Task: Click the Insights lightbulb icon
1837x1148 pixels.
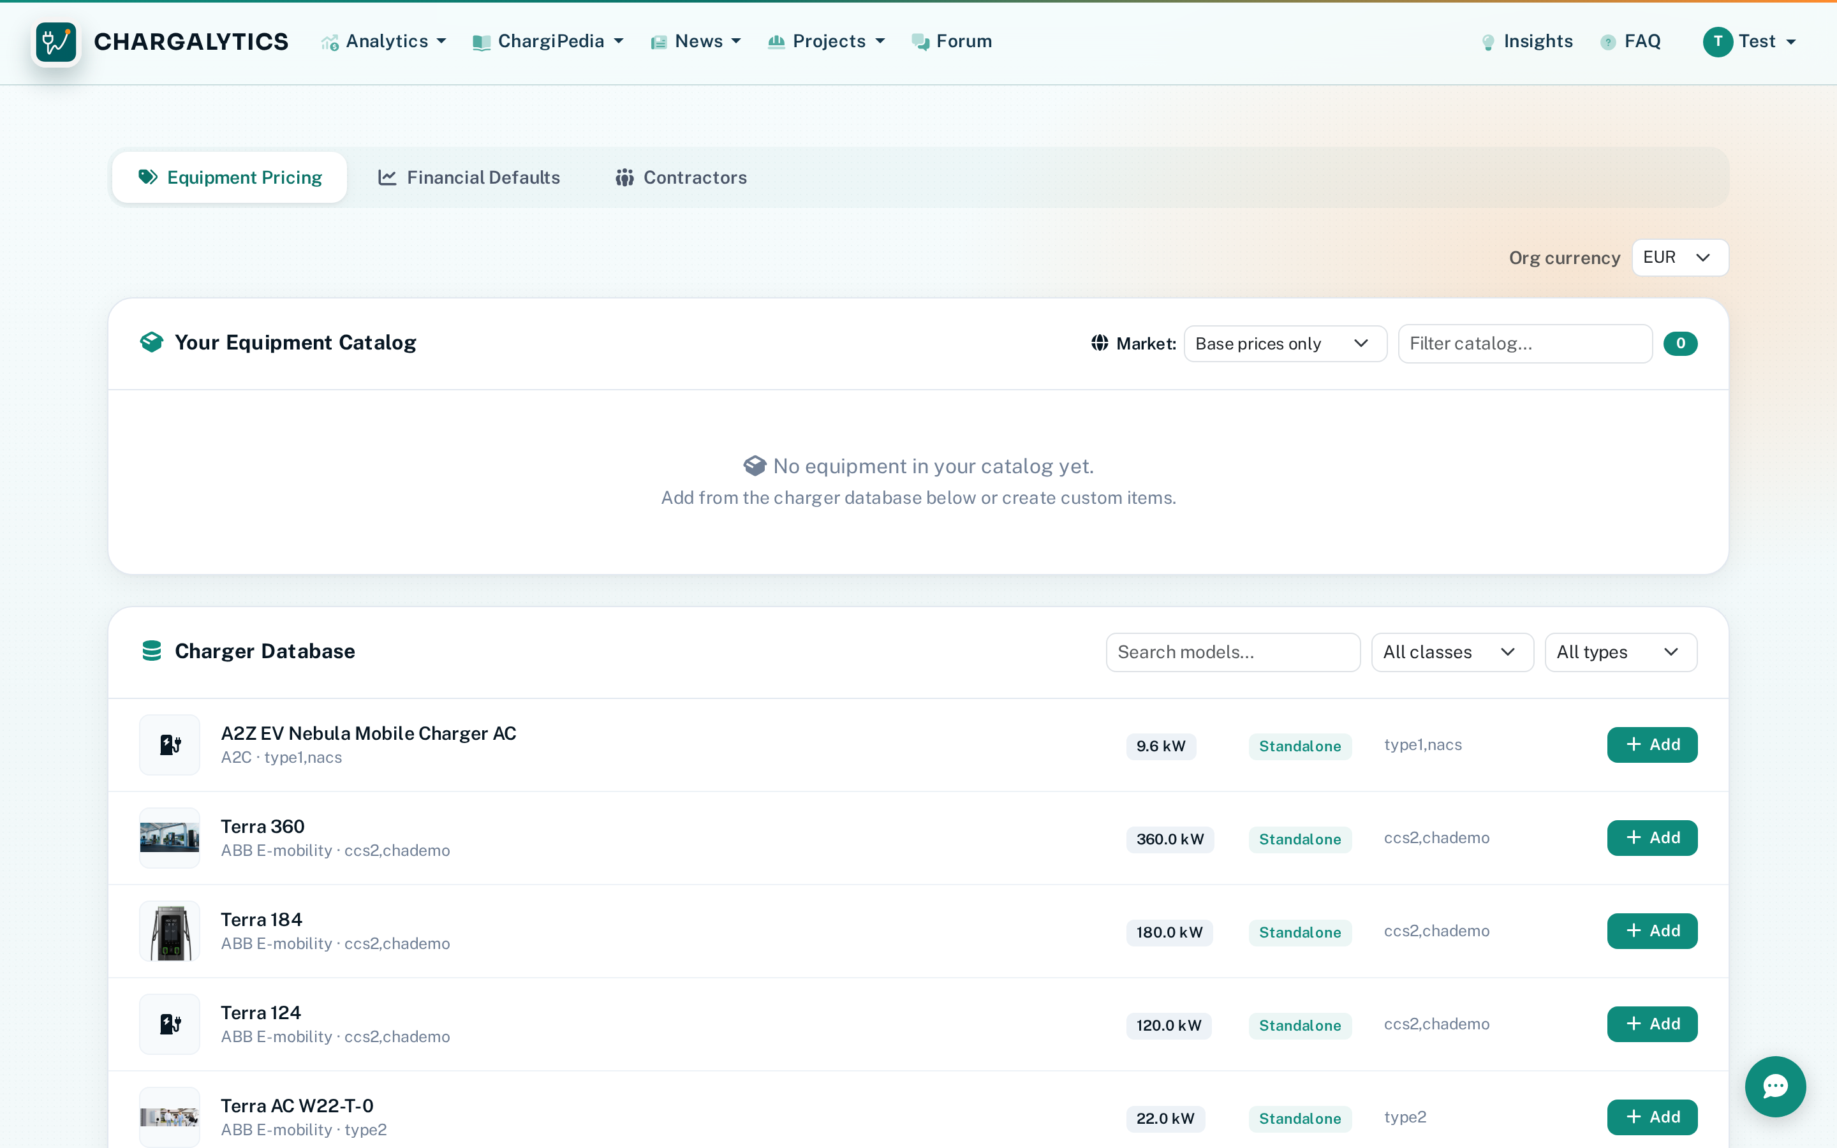Action: tap(1488, 43)
